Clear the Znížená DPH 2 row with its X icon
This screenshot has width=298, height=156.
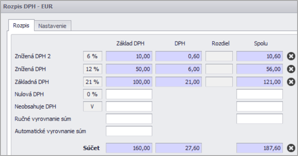291,56
